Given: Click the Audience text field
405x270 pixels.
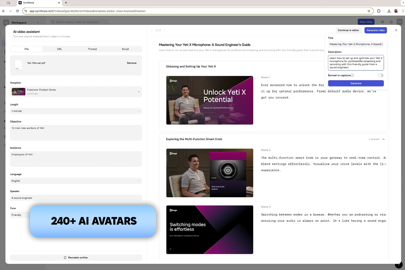Looking at the screenshot, I should pyautogui.click(x=76, y=159).
